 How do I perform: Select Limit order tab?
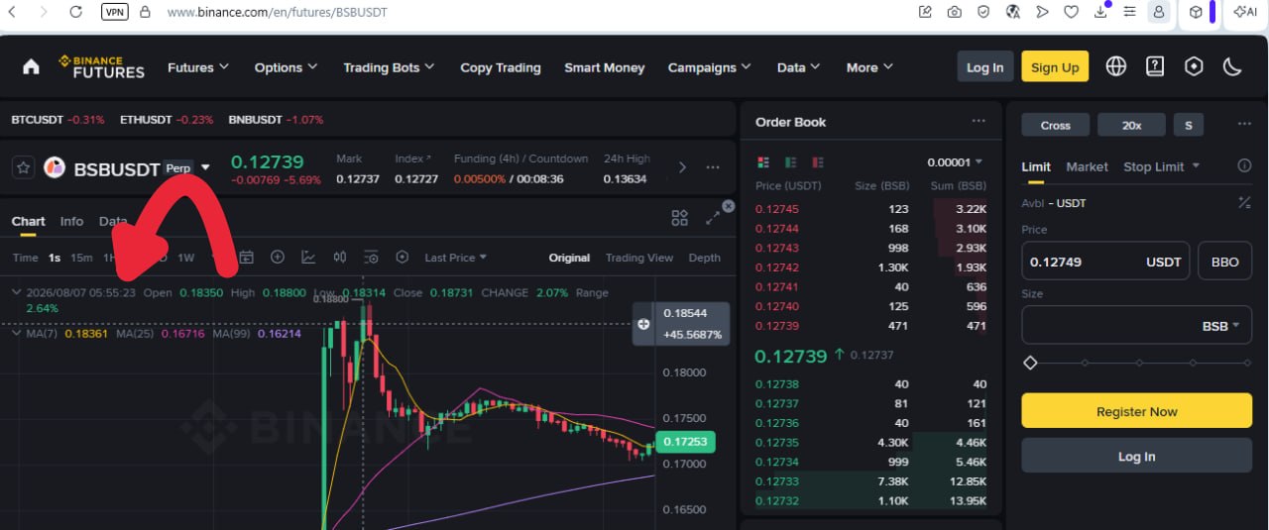click(x=1036, y=166)
